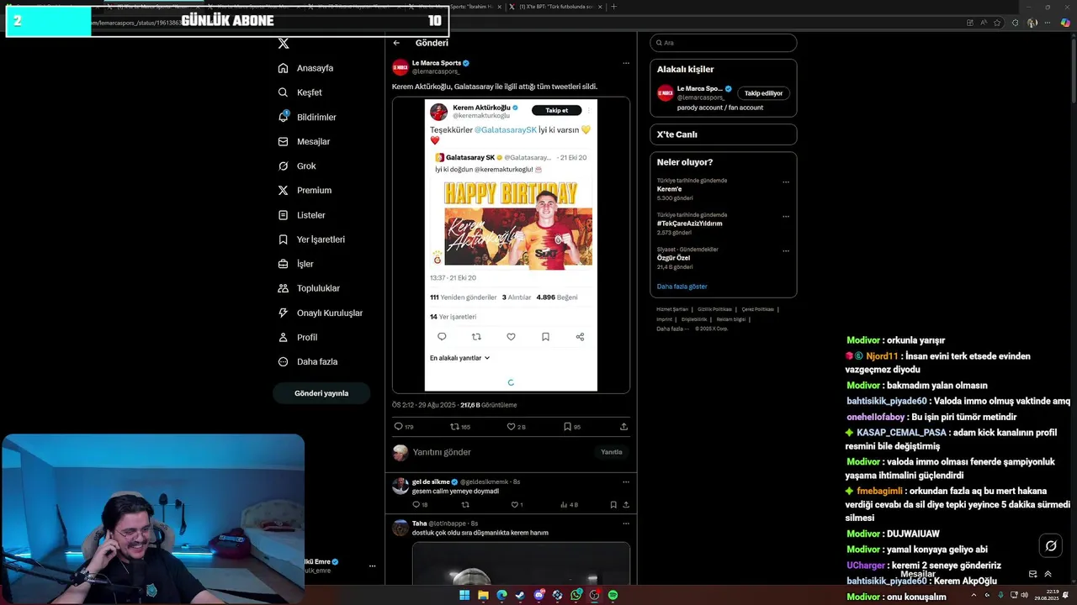The image size is (1077, 605).
Task: Open WhatsApp from the taskbar
Action: point(576,596)
